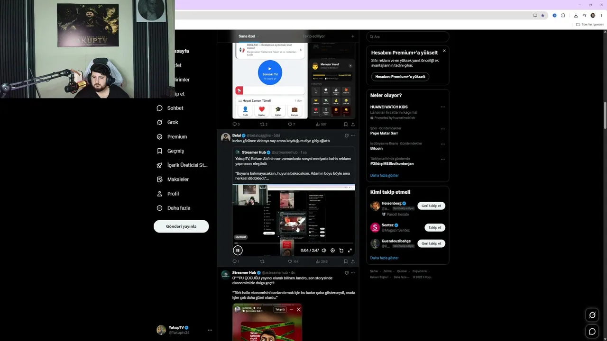
Task: Follow Sentez with Takip et
Action: (x=435, y=227)
